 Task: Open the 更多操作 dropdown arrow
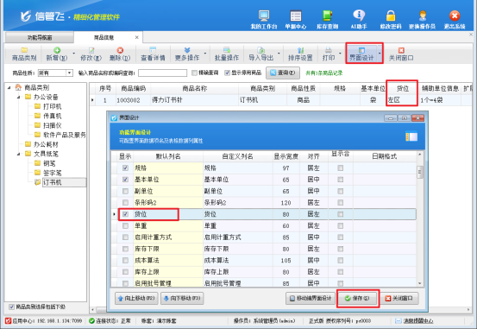coord(205,54)
